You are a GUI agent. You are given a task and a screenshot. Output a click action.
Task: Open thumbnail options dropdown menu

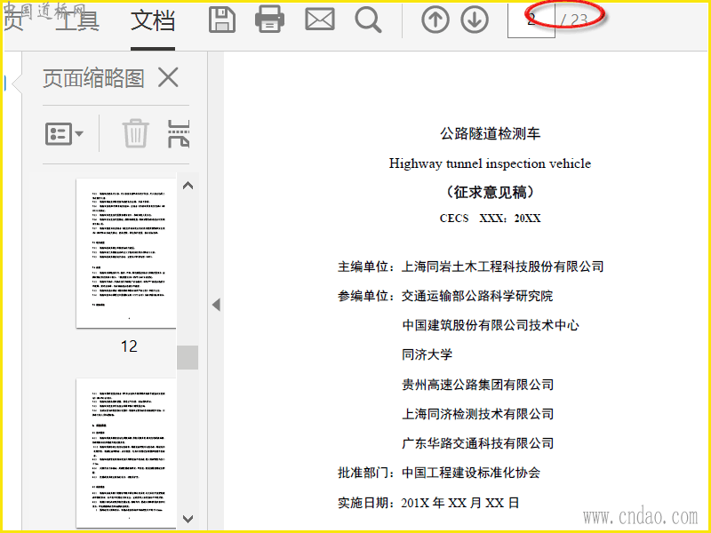(x=64, y=134)
